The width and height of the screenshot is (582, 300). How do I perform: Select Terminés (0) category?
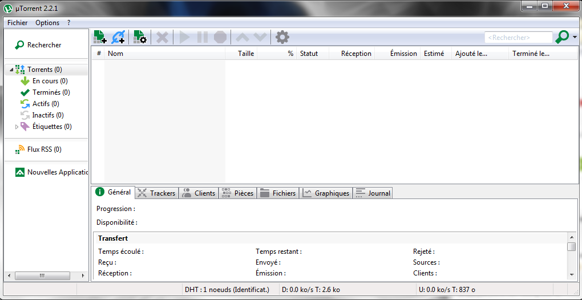point(51,92)
